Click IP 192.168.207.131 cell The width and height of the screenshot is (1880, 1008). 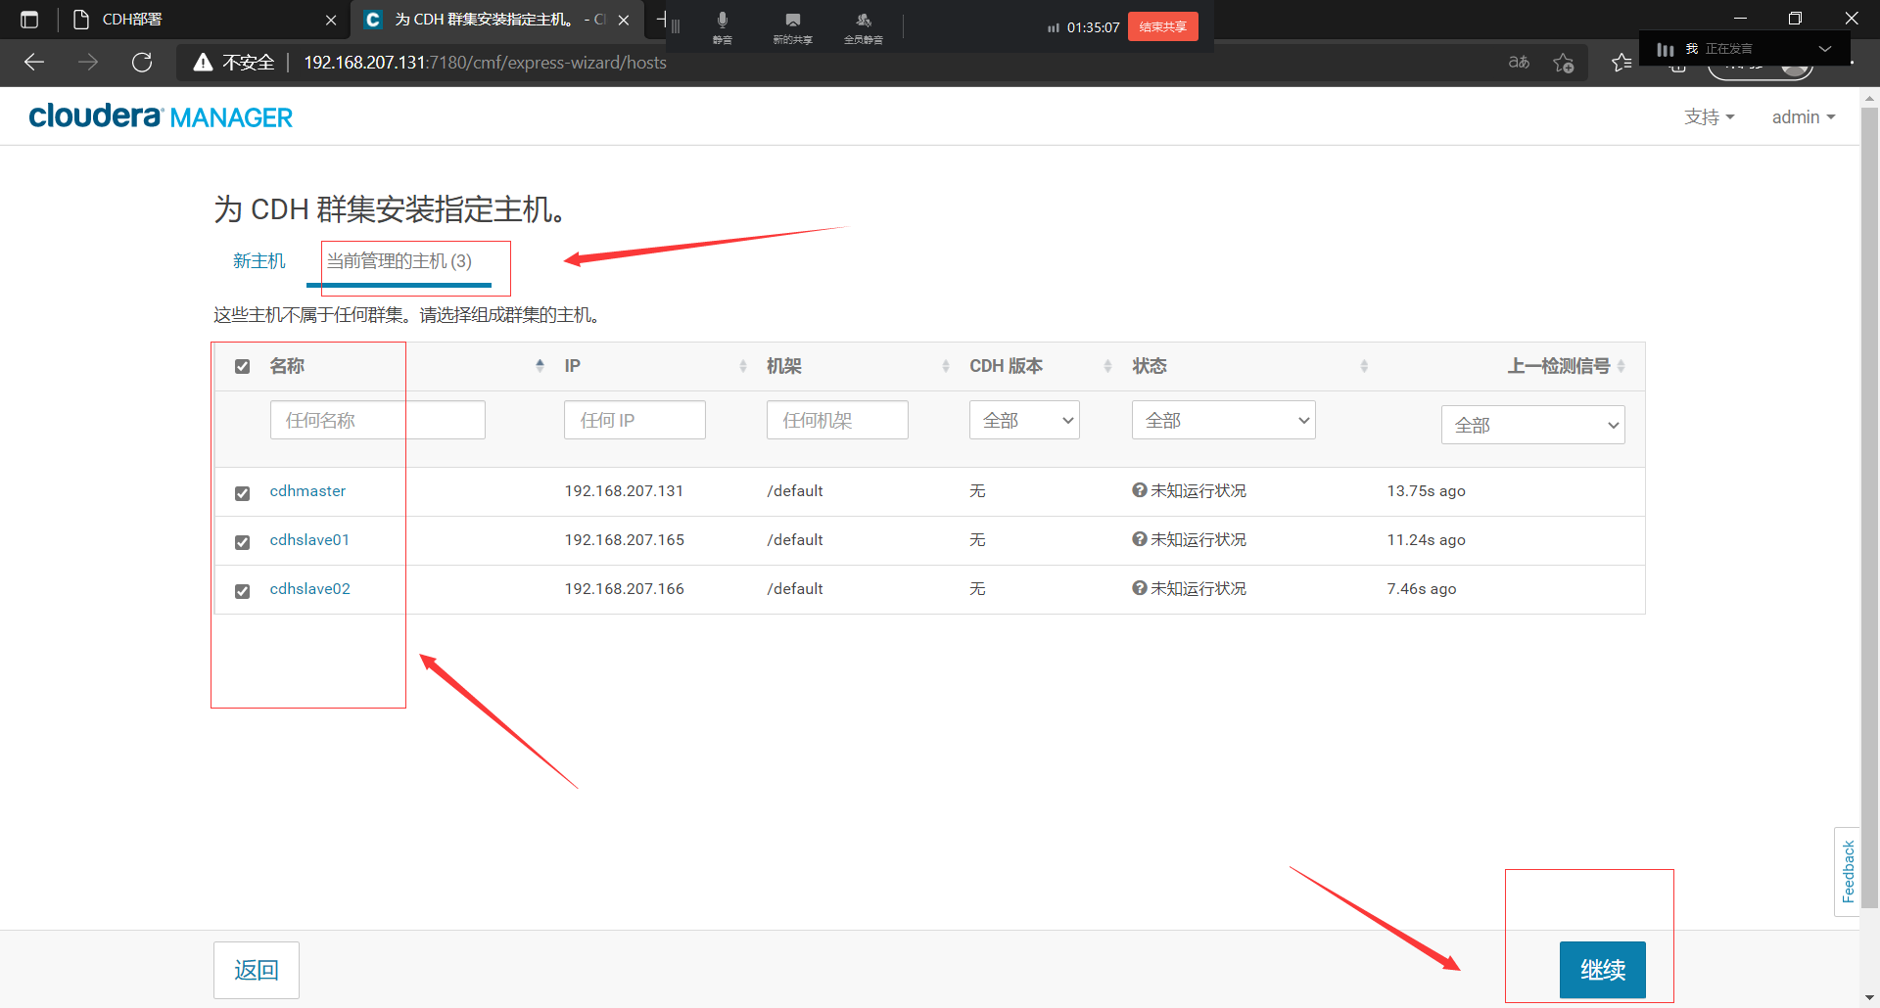pyautogui.click(x=624, y=490)
